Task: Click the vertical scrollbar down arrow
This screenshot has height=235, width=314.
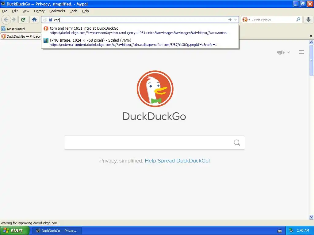Action: (x=311, y=217)
